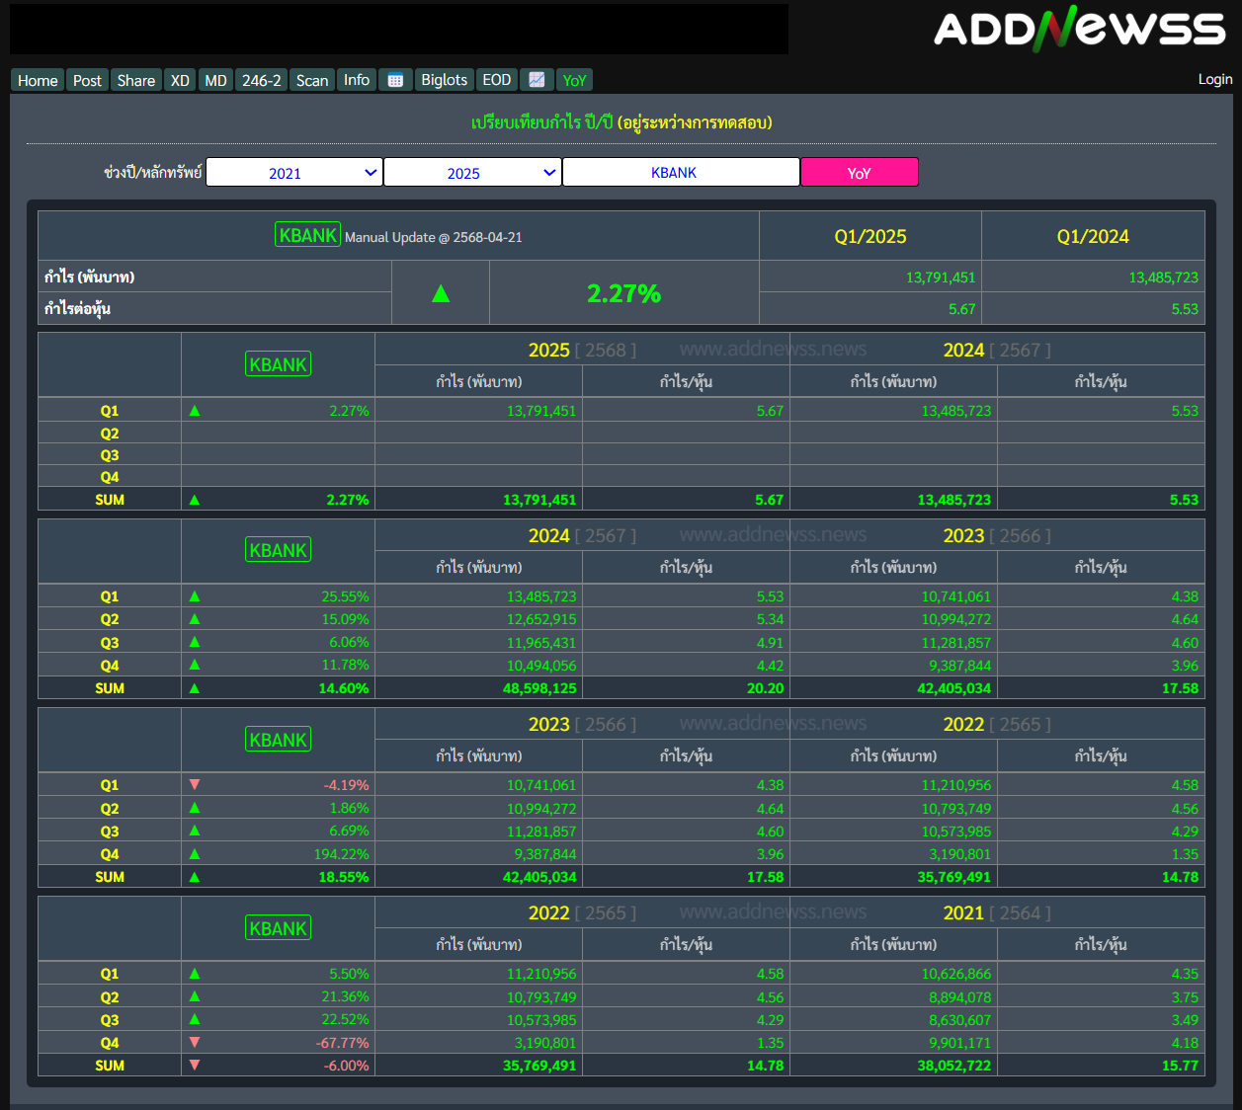
Task: Click the KBANK badge in the 2022 vs 2021 table
Action: tap(278, 928)
